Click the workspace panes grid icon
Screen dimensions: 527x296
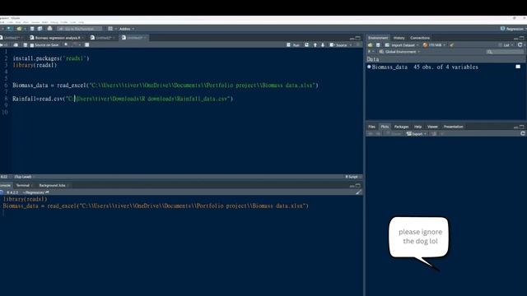(x=110, y=29)
